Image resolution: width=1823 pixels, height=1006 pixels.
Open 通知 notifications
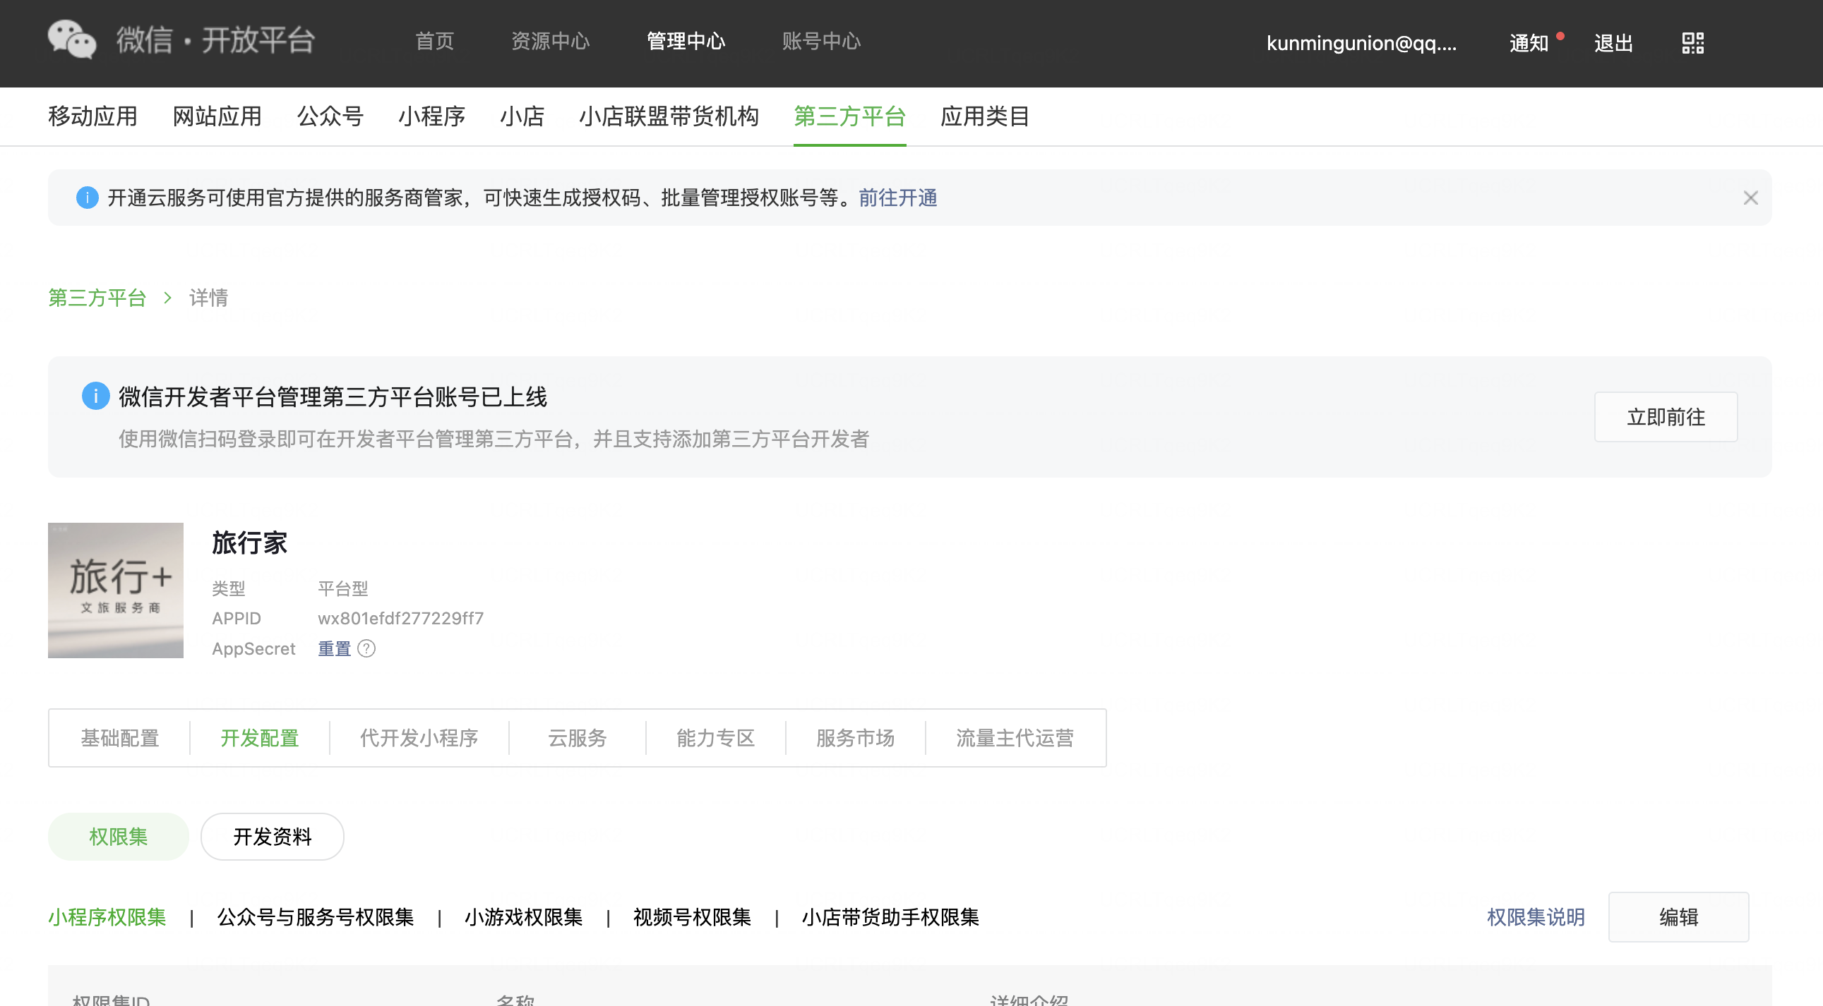coord(1529,43)
